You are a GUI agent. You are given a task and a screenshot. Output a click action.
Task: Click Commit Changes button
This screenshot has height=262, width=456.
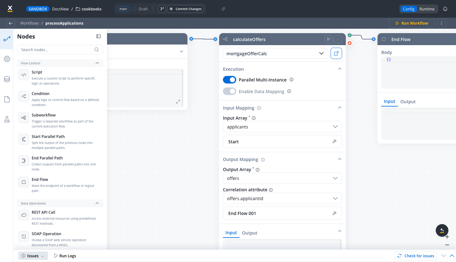tap(185, 9)
